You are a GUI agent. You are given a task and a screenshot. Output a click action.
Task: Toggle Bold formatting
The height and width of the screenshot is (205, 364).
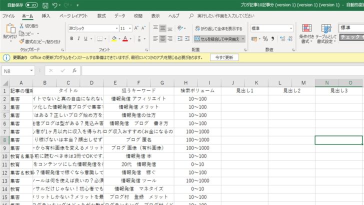[x=71, y=38]
